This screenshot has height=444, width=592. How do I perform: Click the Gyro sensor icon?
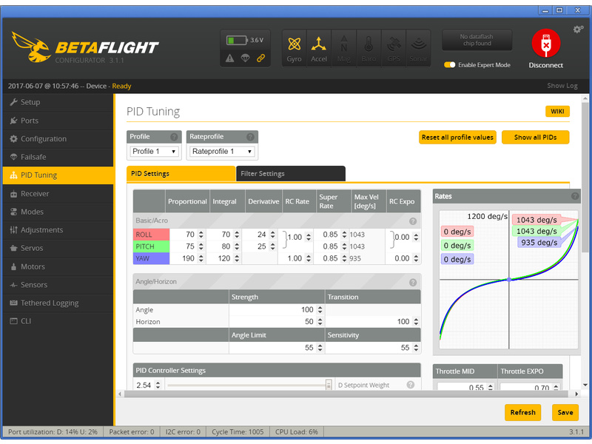pos(295,49)
